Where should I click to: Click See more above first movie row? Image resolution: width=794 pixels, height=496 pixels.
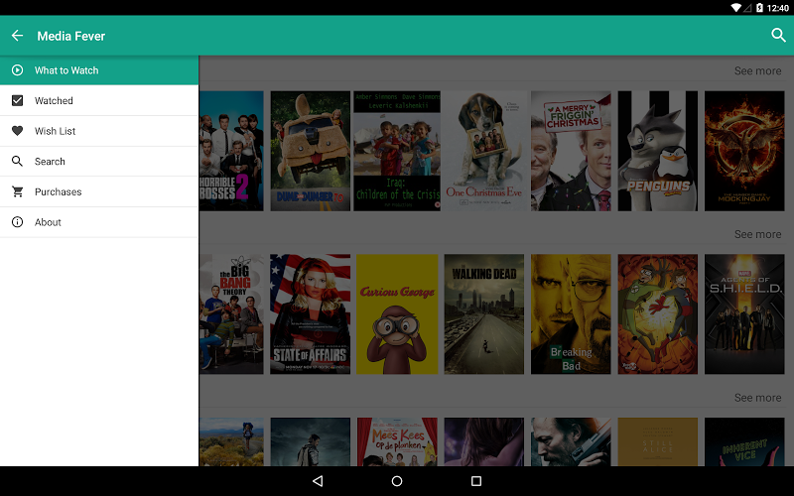[x=757, y=70]
